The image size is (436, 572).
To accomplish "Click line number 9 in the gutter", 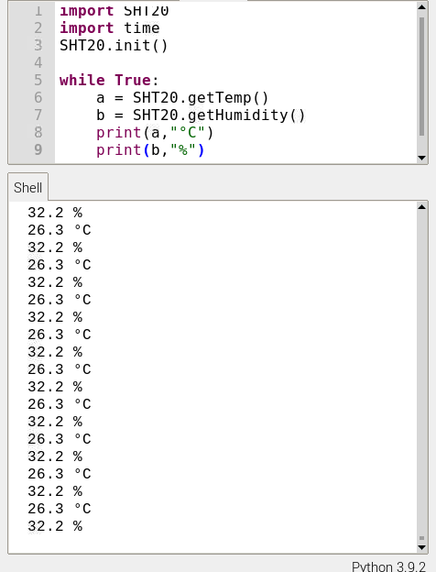I will (38, 149).
